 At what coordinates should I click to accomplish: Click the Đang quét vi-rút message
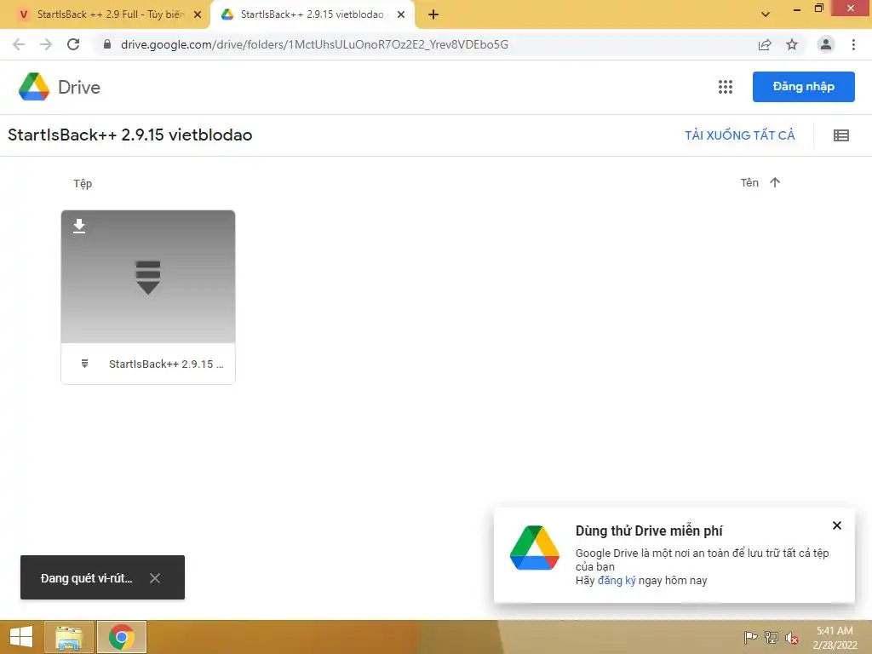86,578
